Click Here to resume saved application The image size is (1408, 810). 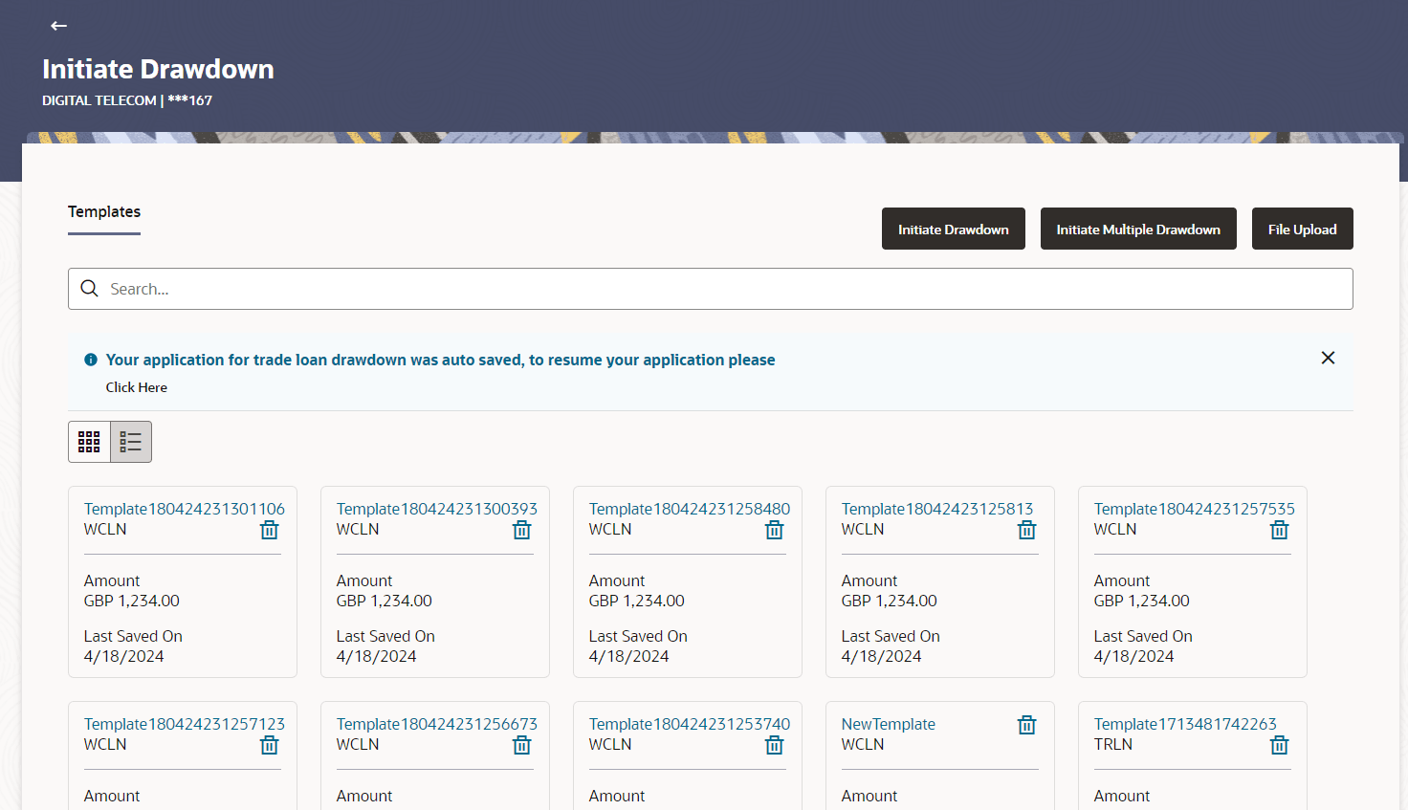coord(137,387)
